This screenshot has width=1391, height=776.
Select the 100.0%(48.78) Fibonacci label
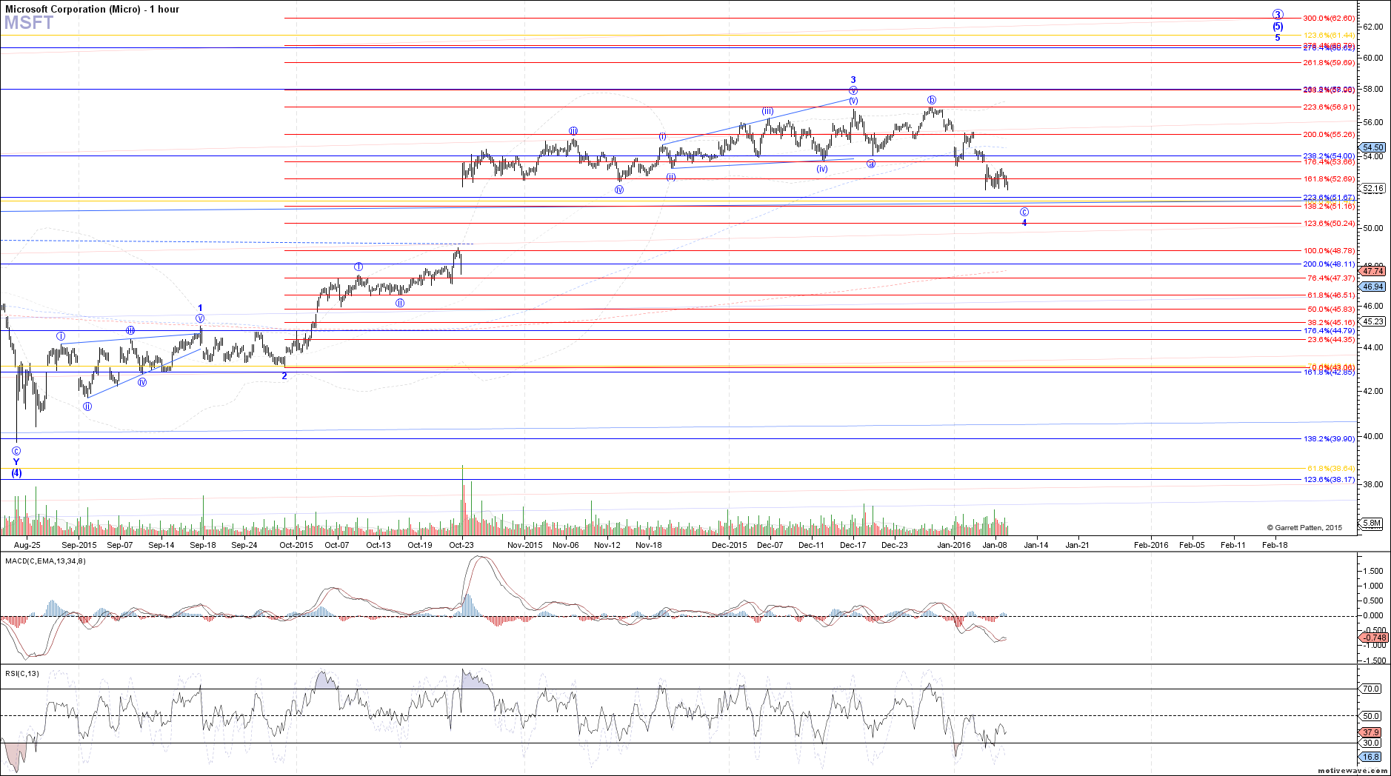coord(1329,250)
